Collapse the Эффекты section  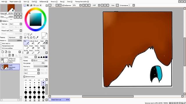tap(1, 21)
